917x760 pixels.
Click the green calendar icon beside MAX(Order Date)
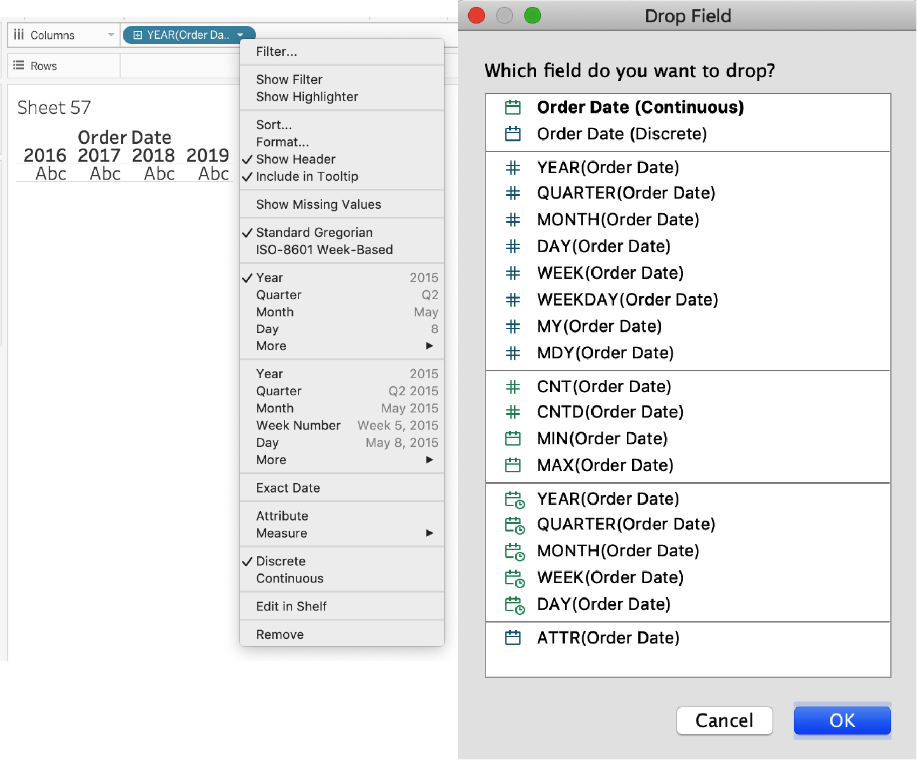click(x=513, y=465)
